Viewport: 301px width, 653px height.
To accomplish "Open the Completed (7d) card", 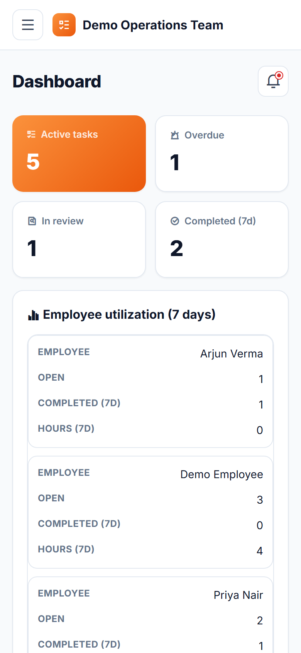I will [222, 239].
